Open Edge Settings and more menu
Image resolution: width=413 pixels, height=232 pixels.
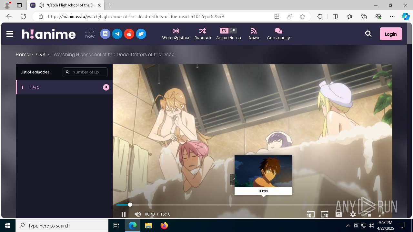click(x=392, y=16)
